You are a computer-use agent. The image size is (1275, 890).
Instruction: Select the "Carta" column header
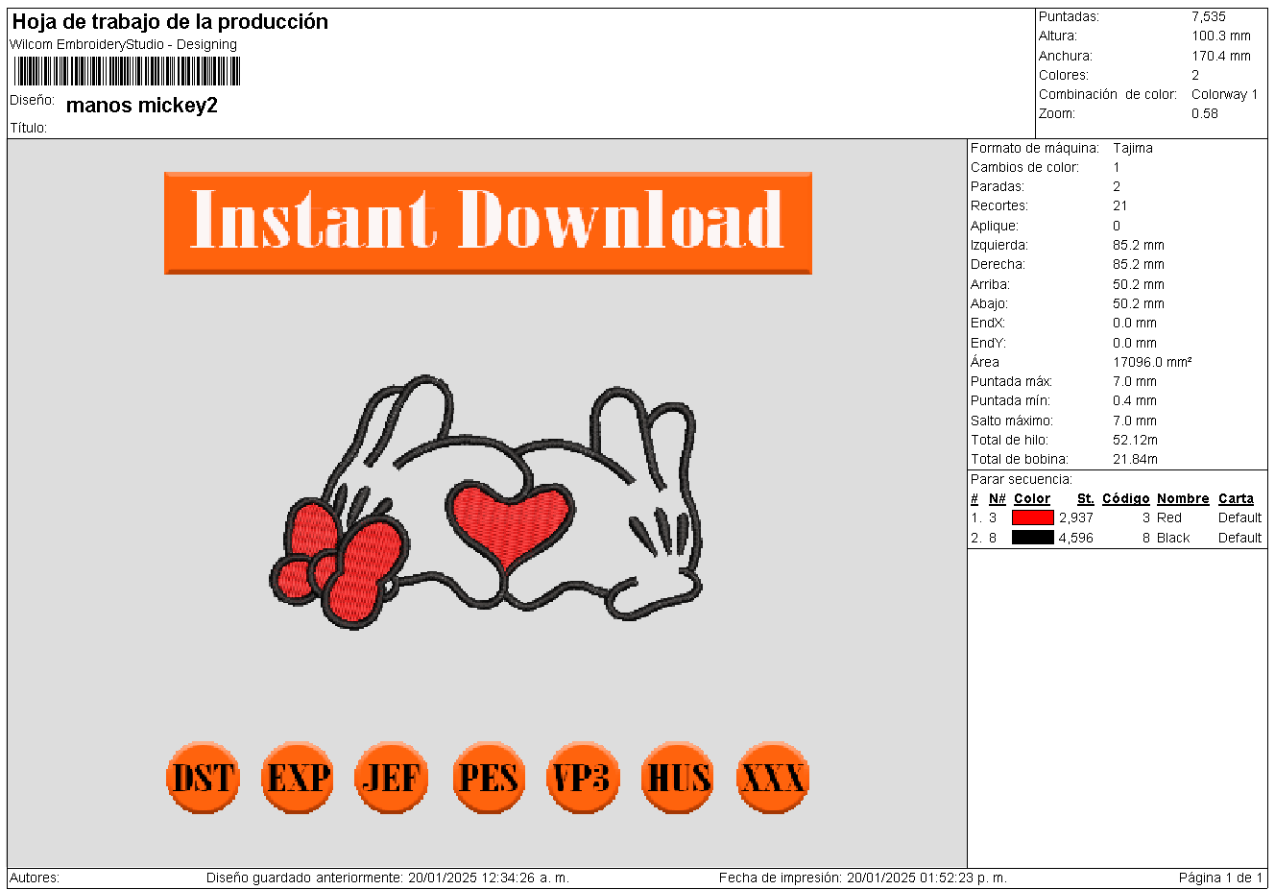coord(1236,498)
